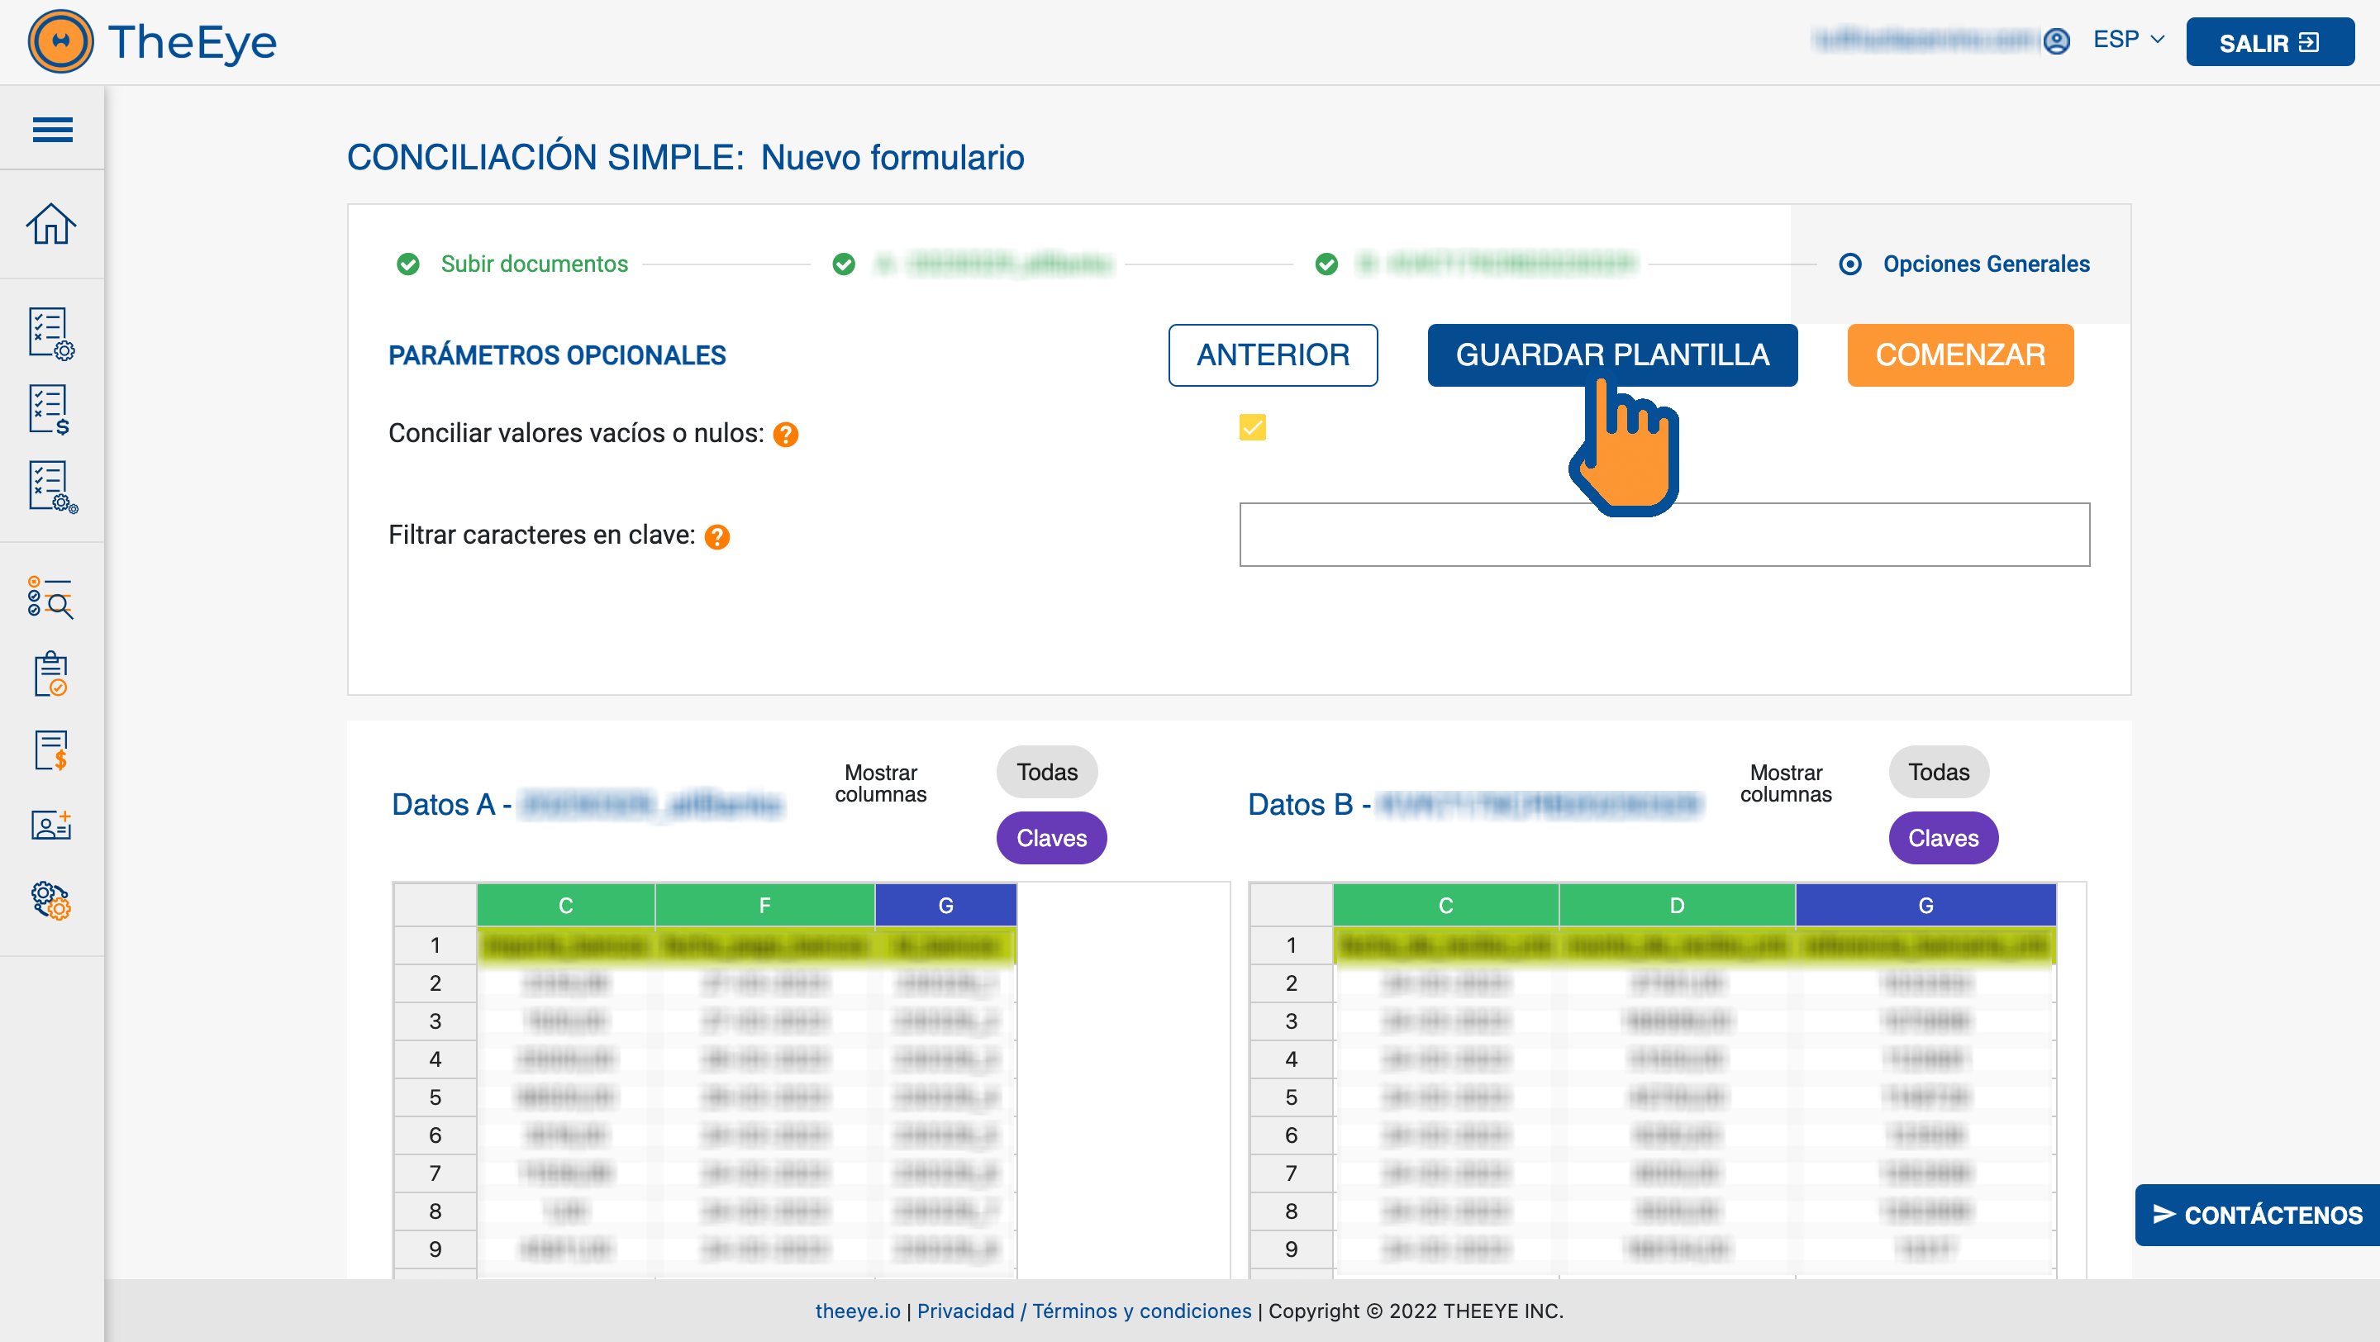
Task: Click help icon beside Conciliar valores vacíos
Action: pyautogui.click(x=785, y=434)
